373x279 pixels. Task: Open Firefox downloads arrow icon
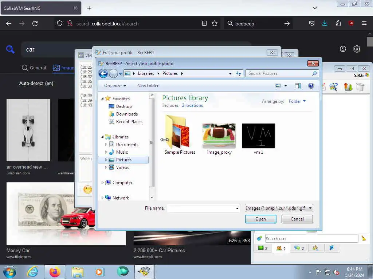click(325, 23)
